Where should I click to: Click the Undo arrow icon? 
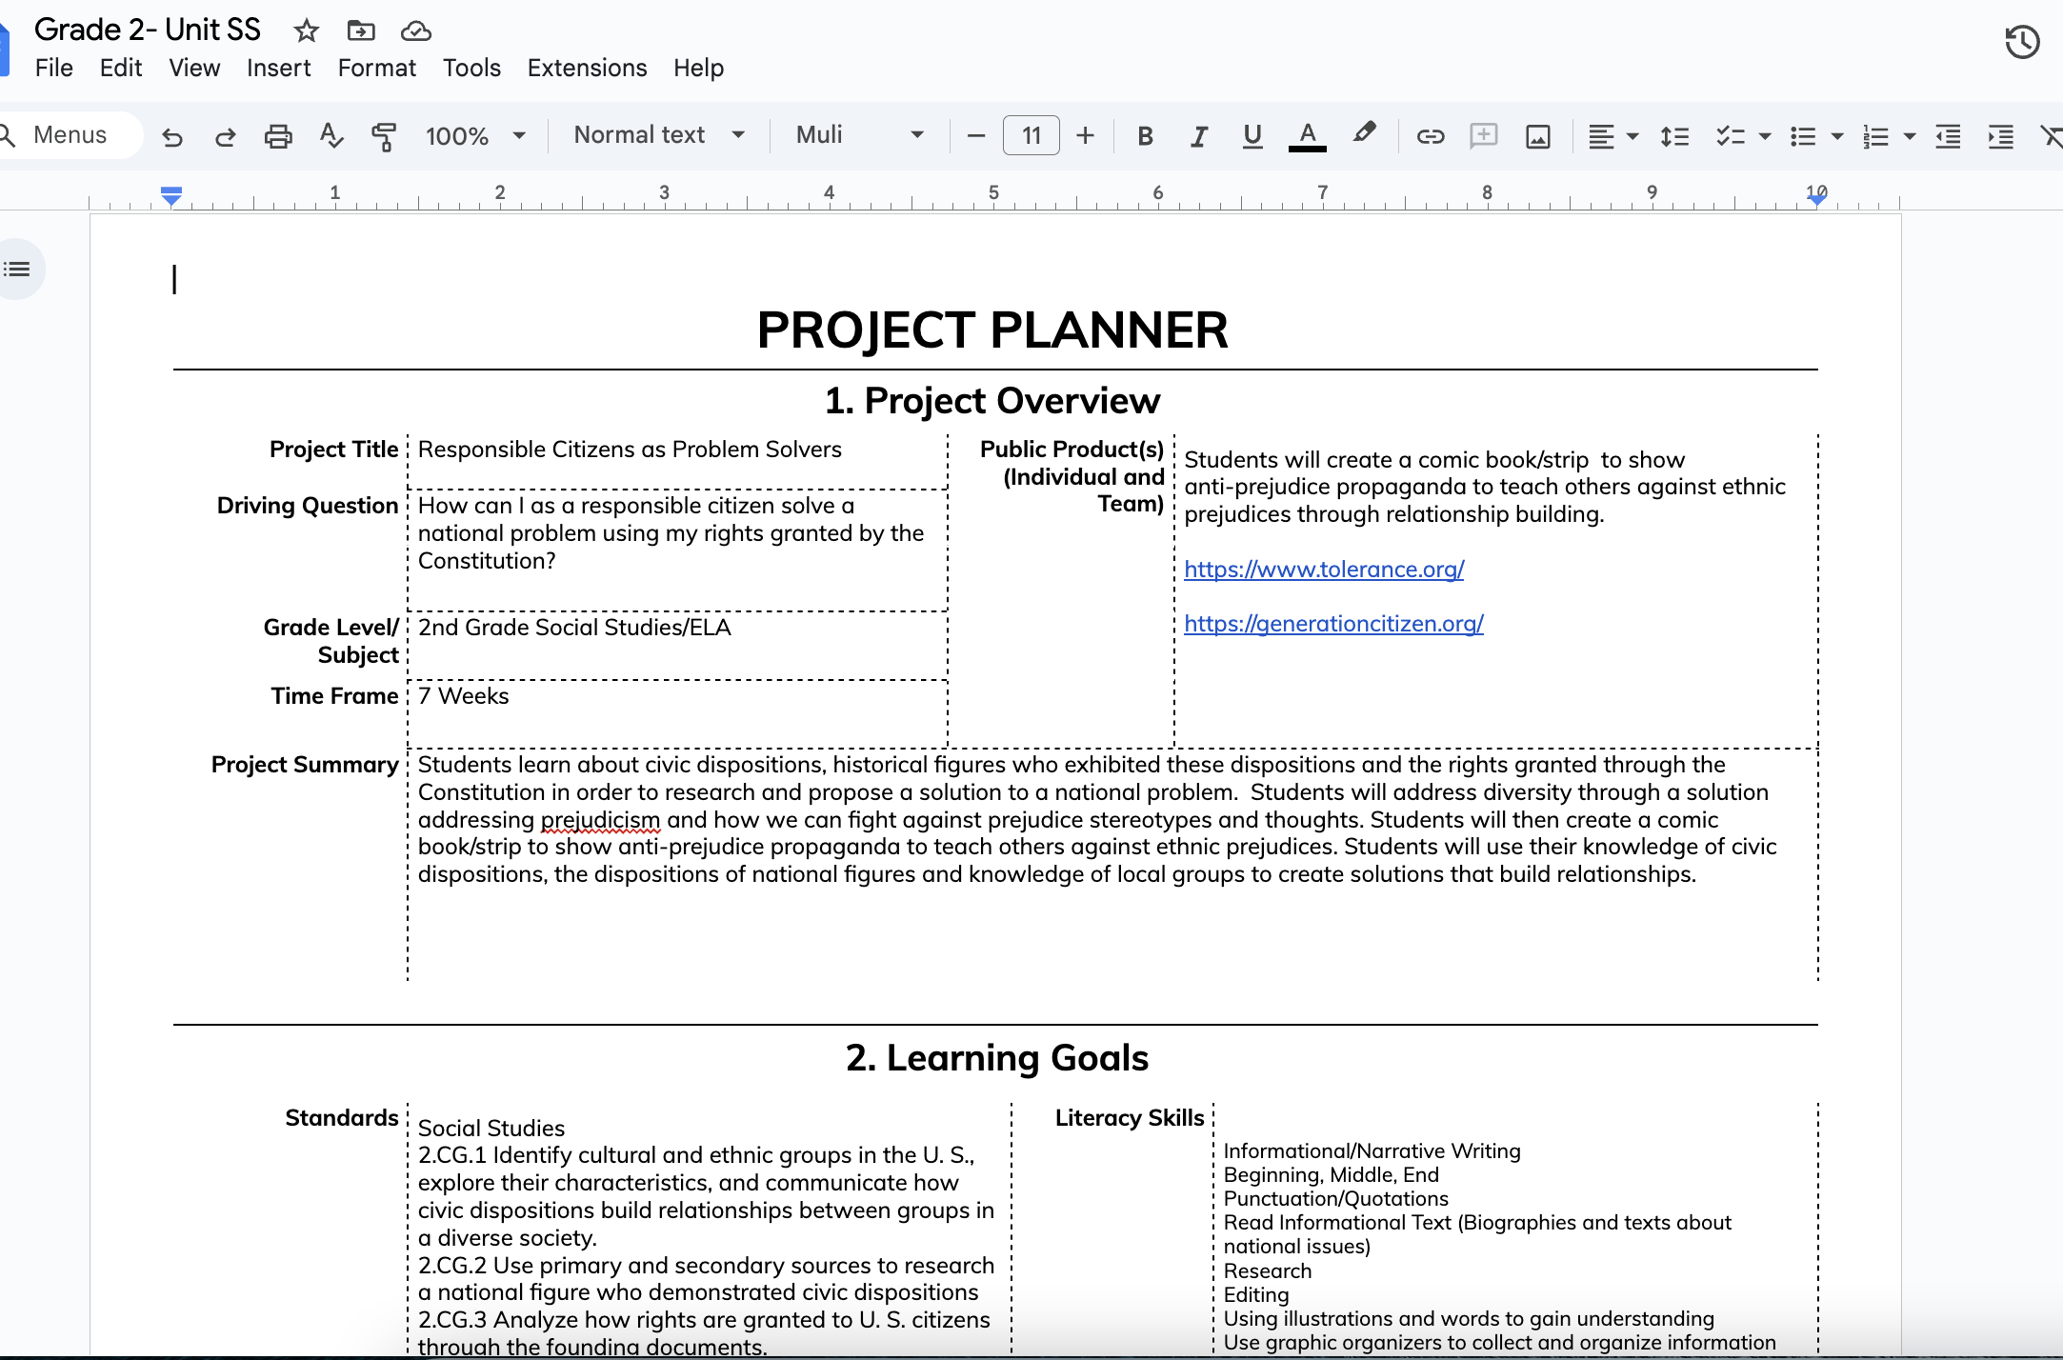pos(172,136)
